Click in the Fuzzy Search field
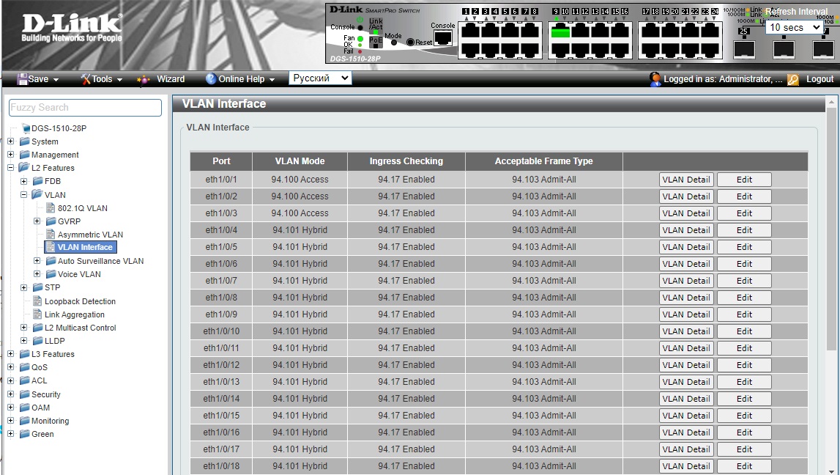The width and height of the screenshot is (840, 475). click(x=85, y=108)
